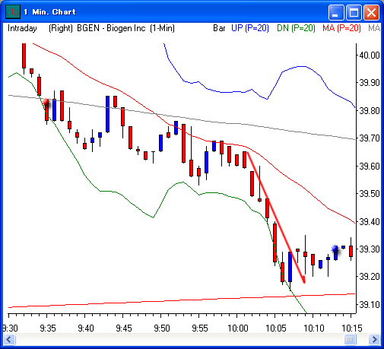Viewport: 384px width, 349px height.
Task: Click the Bar chart type label
Action: click(x=219, y=28)
